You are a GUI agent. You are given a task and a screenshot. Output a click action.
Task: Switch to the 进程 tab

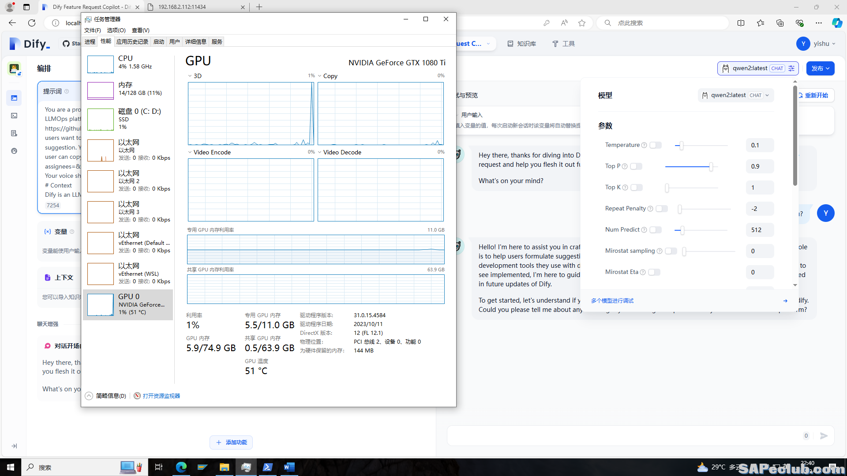click(90, 41)
